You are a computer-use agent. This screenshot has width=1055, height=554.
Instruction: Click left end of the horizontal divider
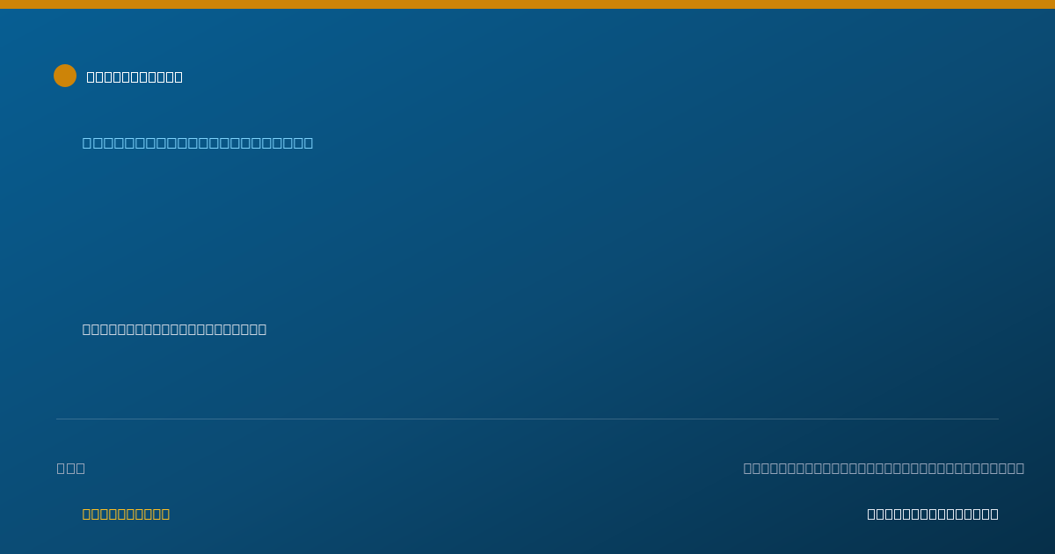(x=58, y=419)
